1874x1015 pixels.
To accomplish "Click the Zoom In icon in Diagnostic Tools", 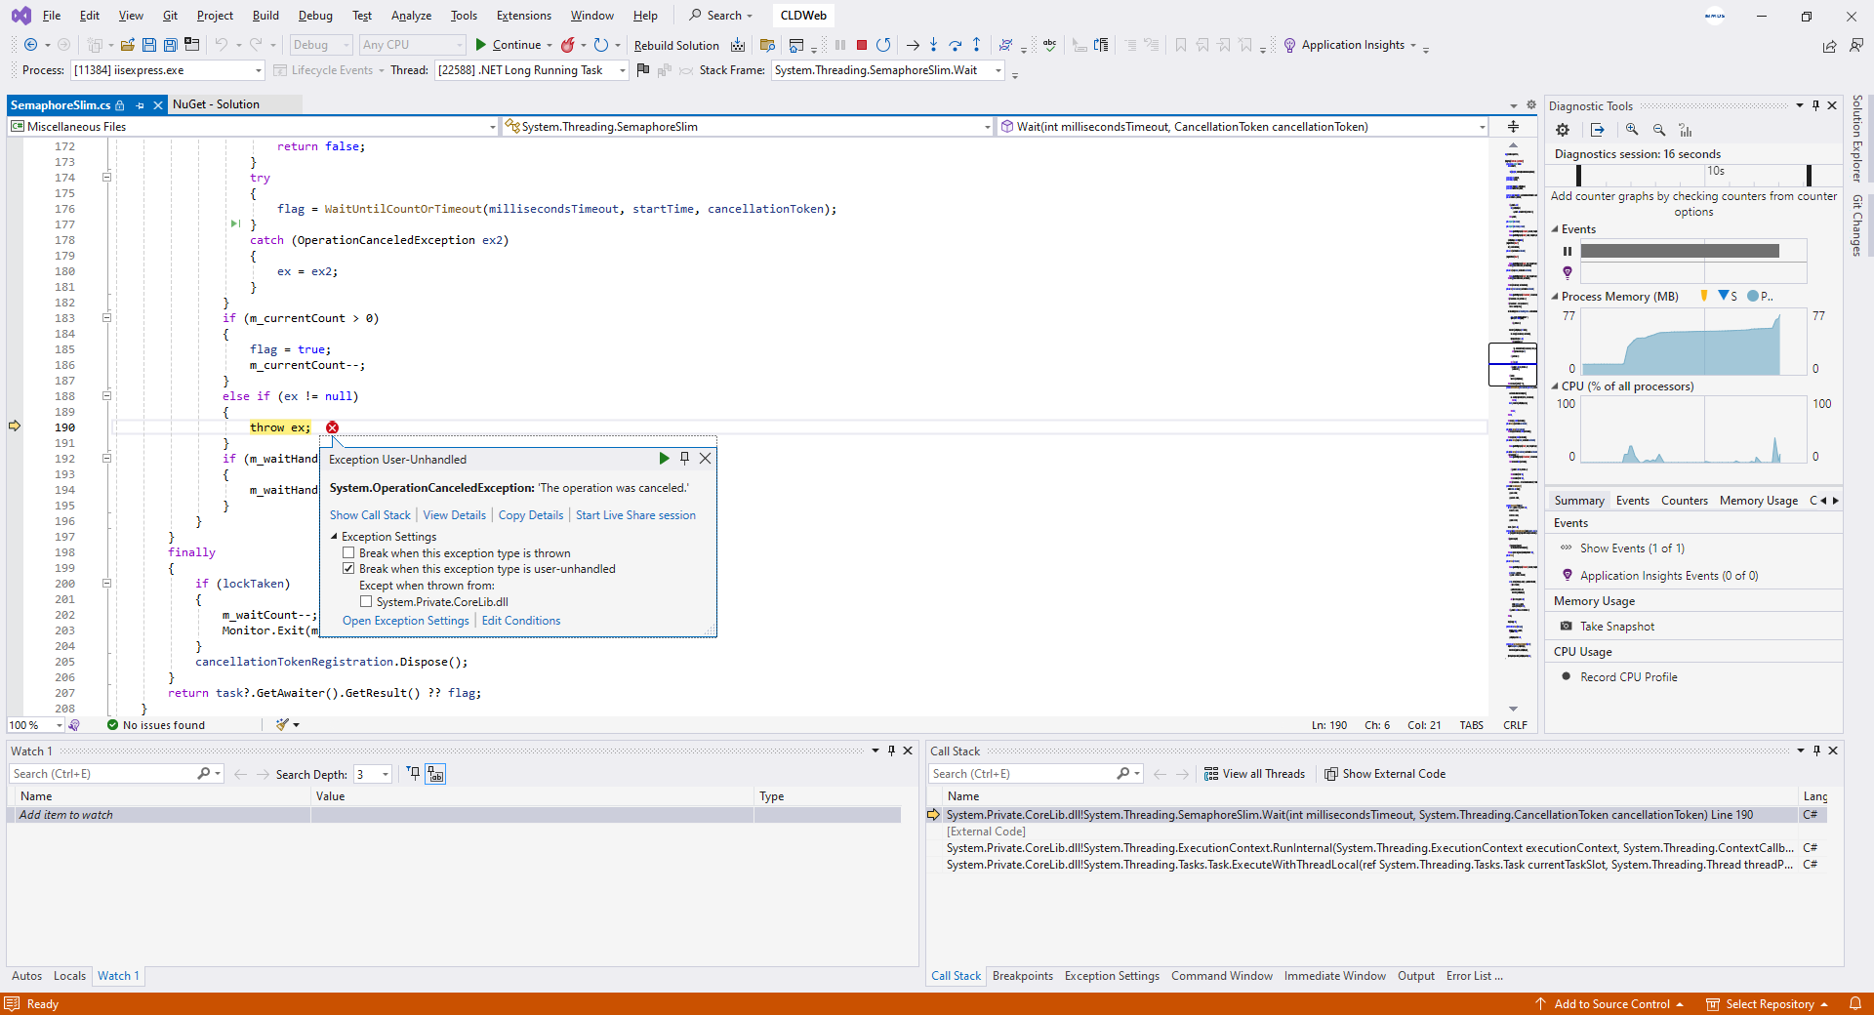I will pos(1632,130).
